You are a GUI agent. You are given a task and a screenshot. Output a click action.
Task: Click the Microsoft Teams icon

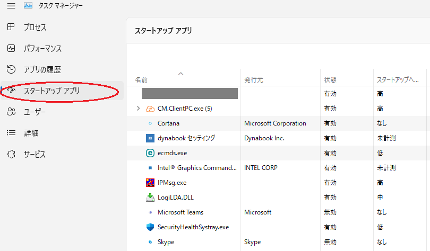click(150, 212)
